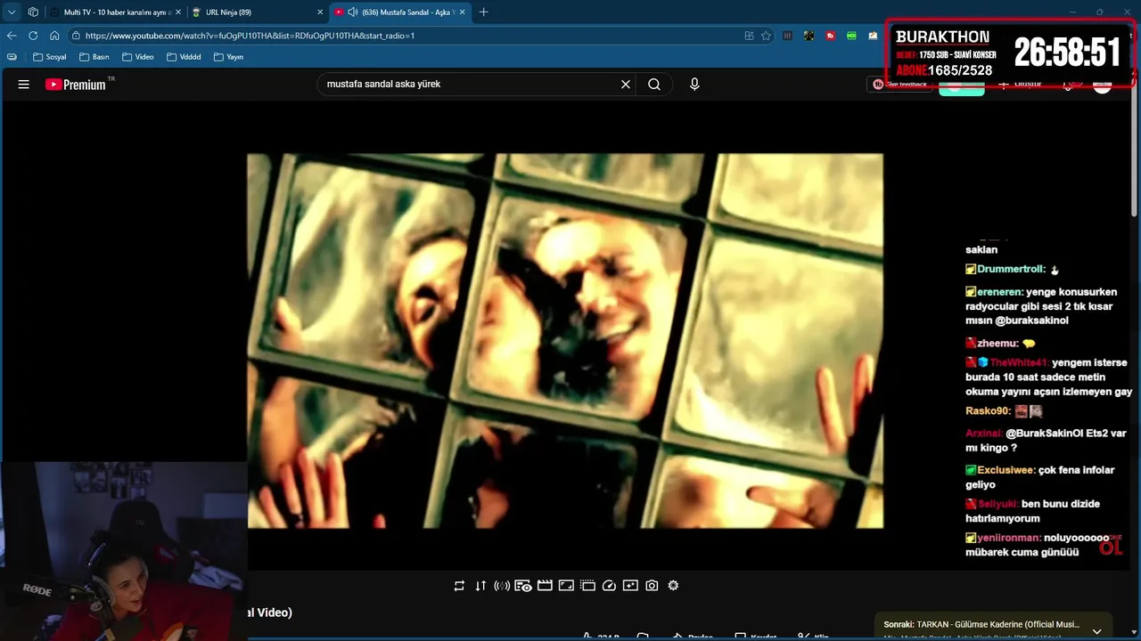Viewport: 1141px width, 641px height.
Task: Open video filters sparkle icon
Action: [x=630, y=586]
